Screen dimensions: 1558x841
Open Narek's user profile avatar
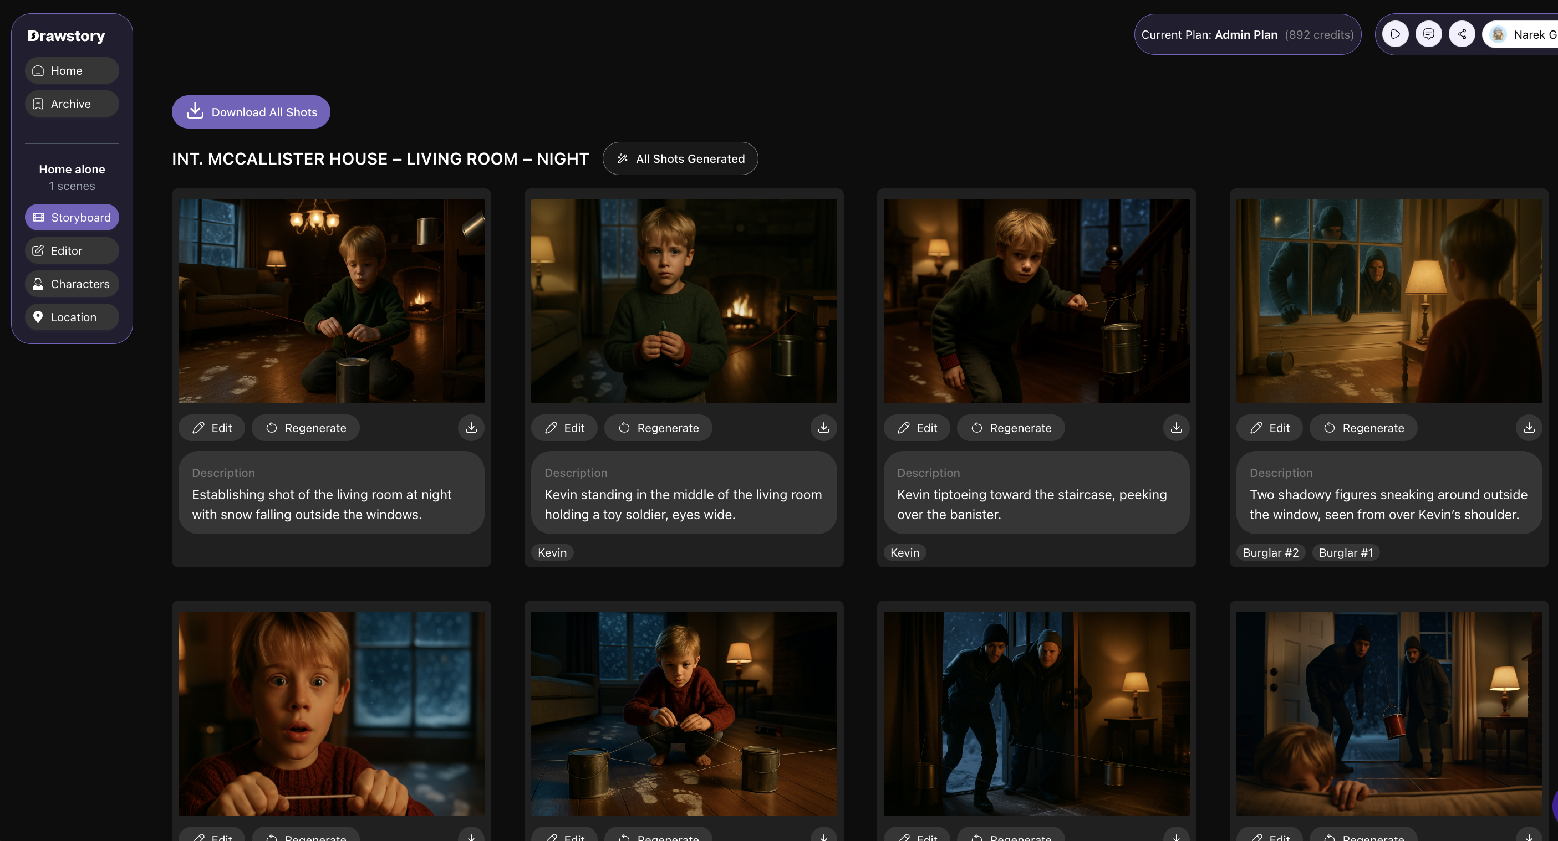pyautogui.click(x=1498, y=34)
